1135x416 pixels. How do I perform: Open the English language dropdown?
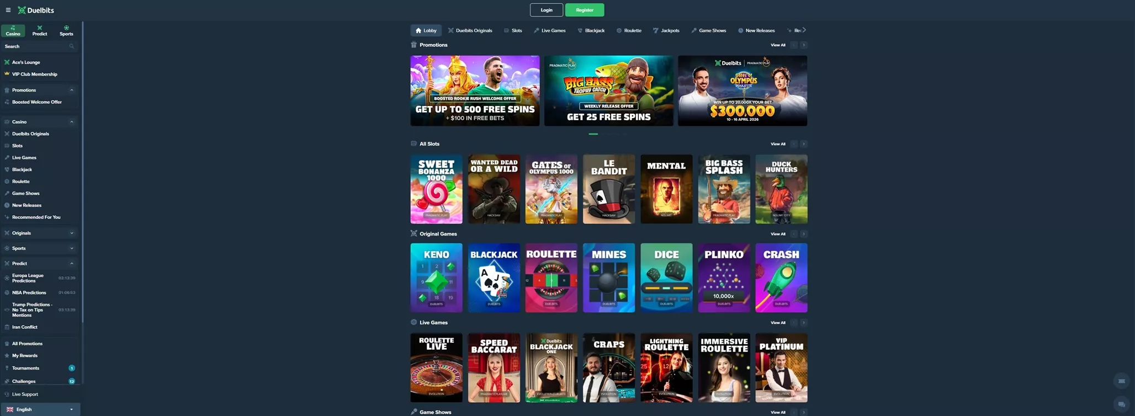click(40, 409)
